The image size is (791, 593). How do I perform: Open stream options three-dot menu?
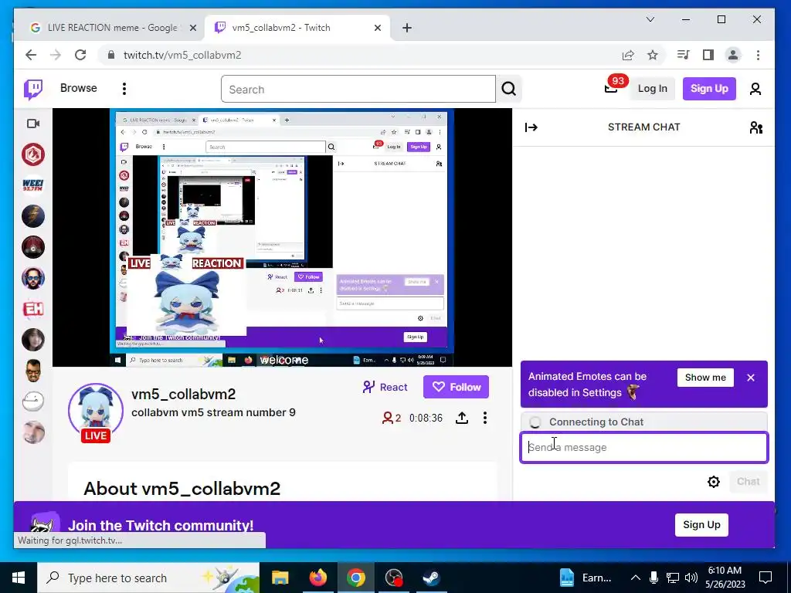[485, 418]
